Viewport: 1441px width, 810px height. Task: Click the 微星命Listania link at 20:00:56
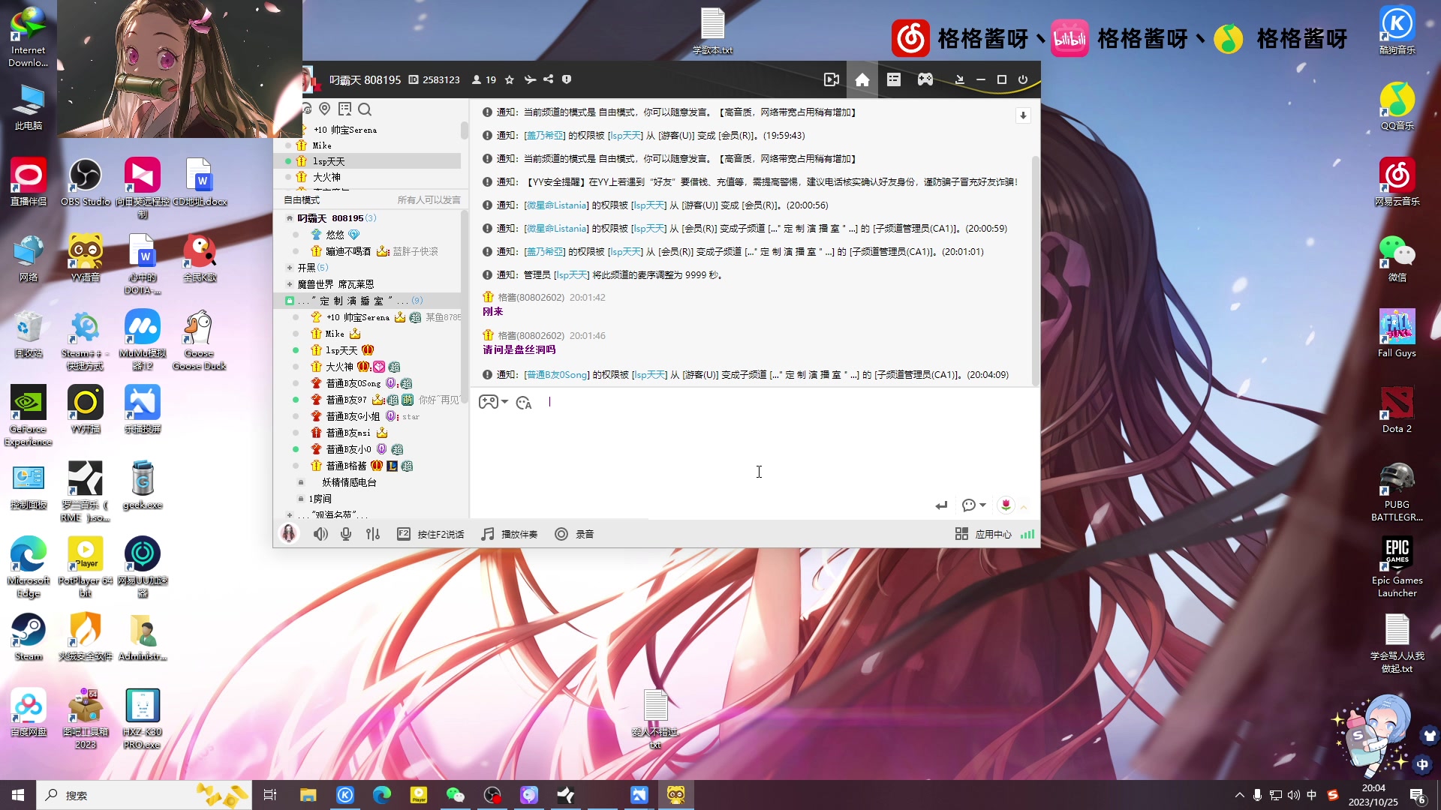(556, 205)
